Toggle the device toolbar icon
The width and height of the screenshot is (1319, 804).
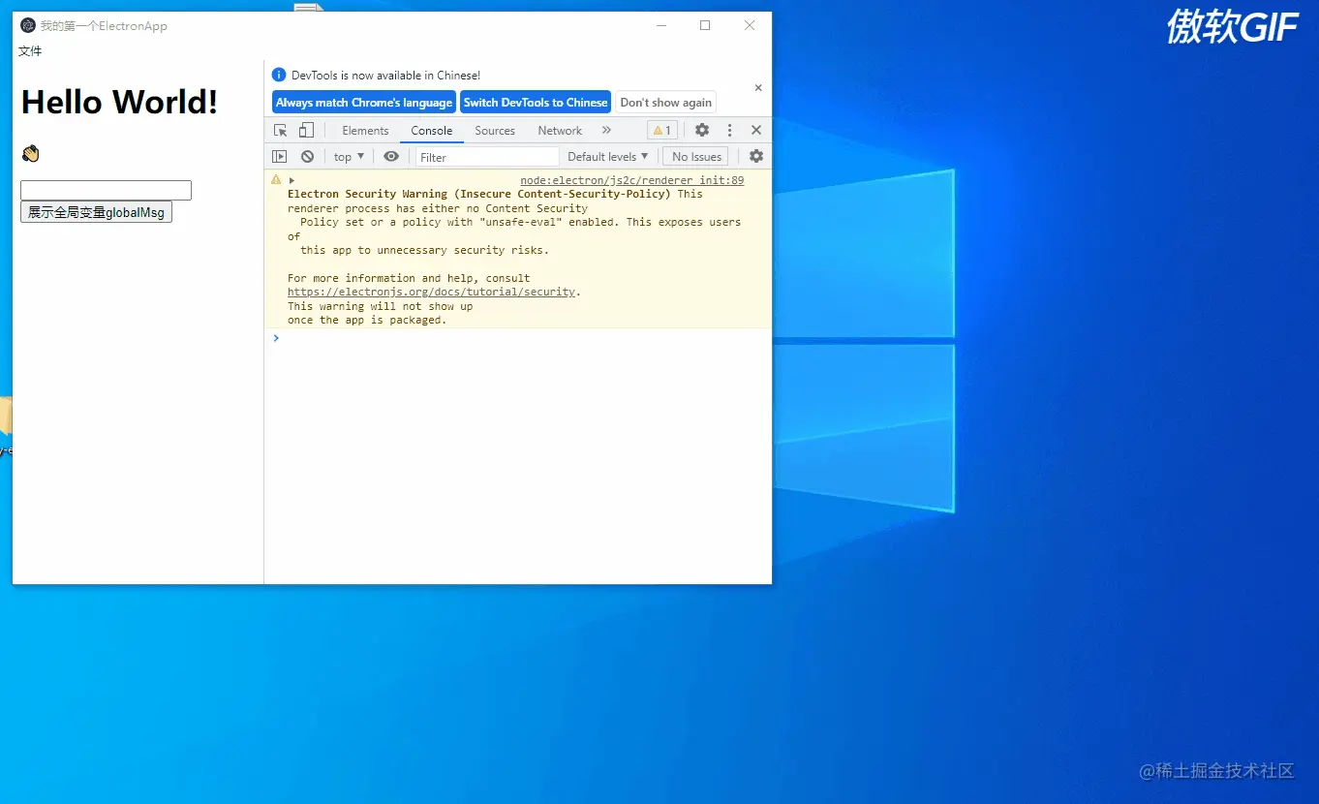tap(306, 131)
